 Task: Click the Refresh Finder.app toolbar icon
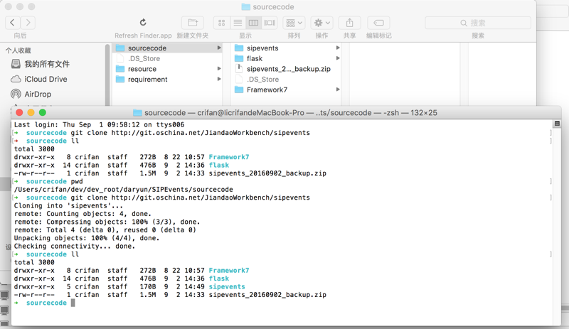pyautogui.click(x=143, y=23)
